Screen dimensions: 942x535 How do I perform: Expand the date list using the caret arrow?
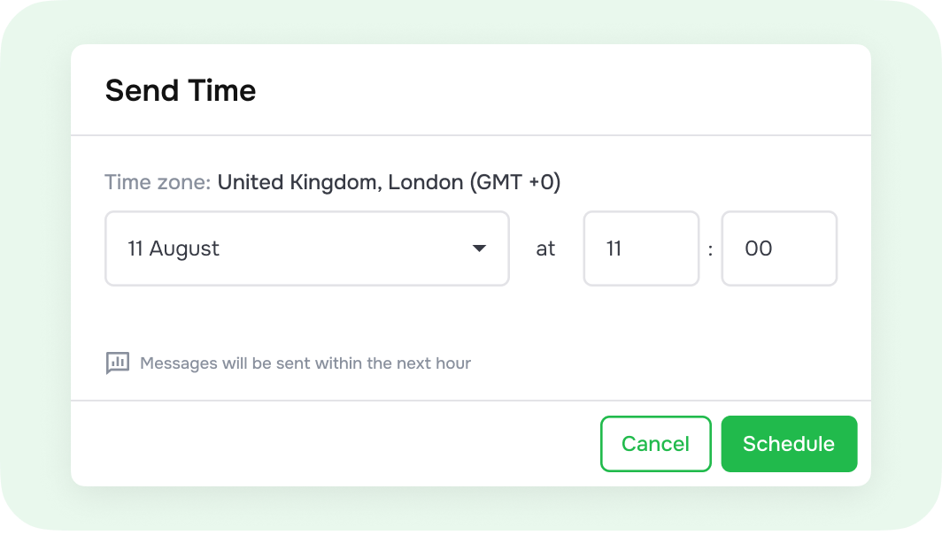479,248
